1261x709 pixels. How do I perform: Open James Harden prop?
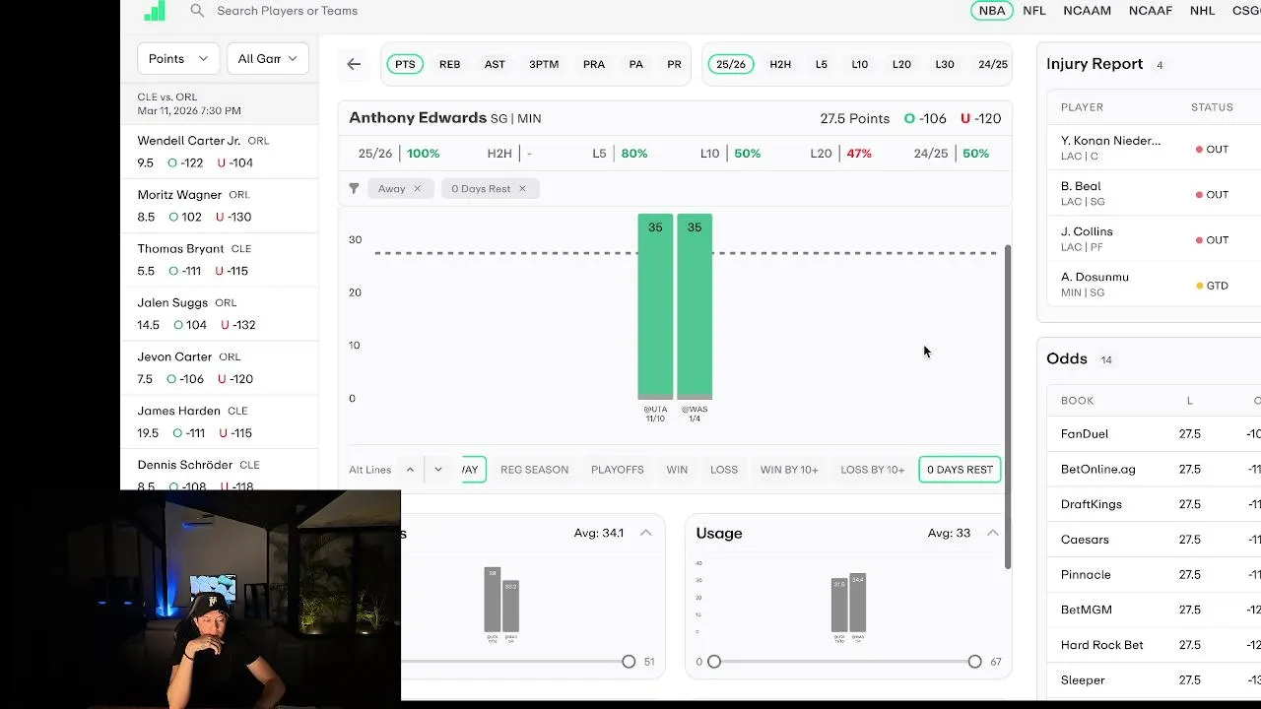[220, 422]
